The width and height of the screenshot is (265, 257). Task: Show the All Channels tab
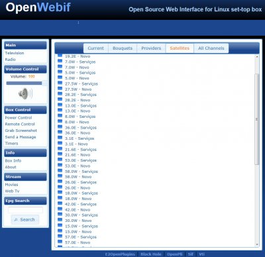point(211,48)
